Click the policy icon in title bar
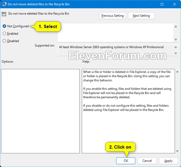 click(x=5, y=4)
